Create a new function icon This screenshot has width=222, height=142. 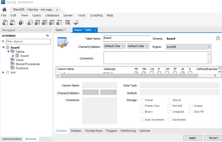tap(59, 22)
